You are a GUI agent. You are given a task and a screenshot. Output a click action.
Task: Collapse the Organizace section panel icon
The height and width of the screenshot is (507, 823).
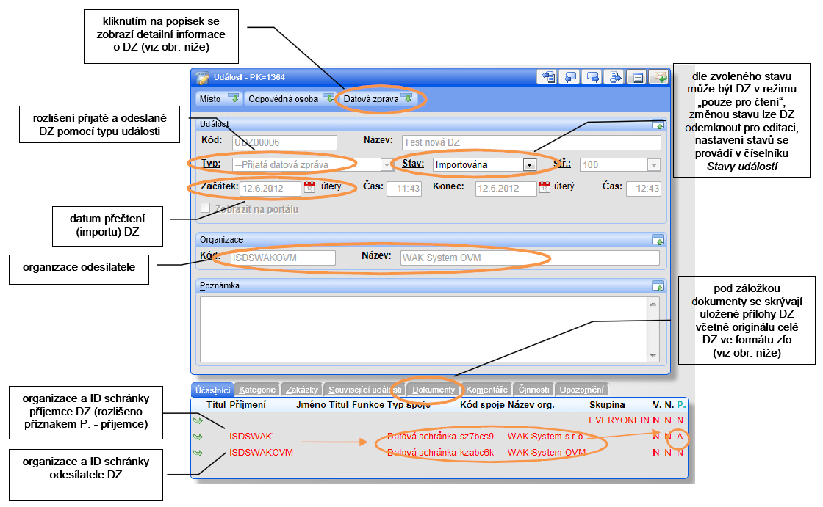click(657, 239)
